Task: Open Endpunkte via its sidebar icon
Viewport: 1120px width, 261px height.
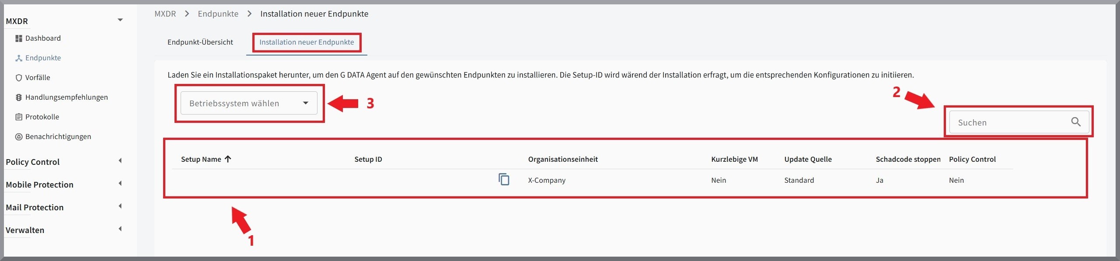Action: point(18,58)
